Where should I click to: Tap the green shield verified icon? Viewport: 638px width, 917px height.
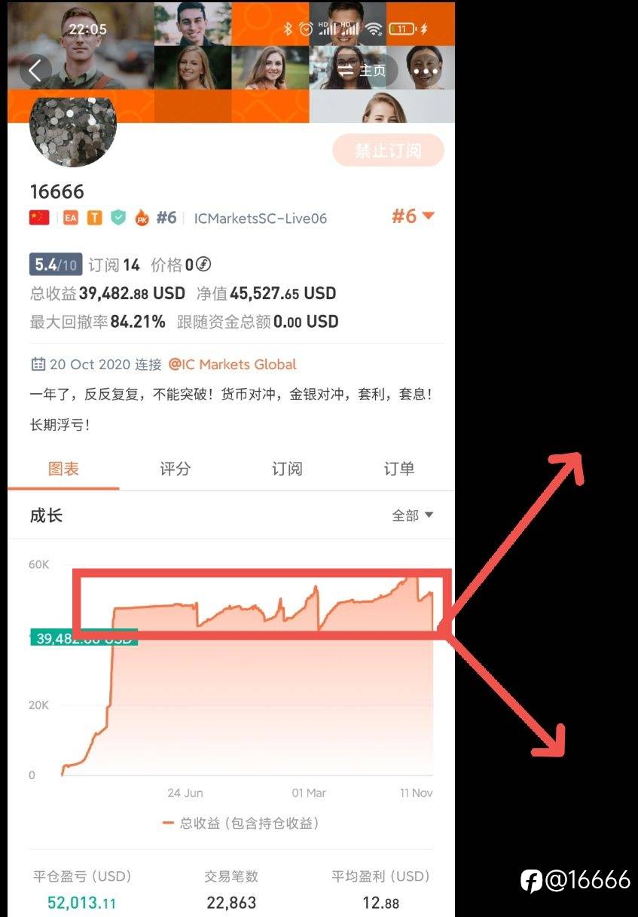click(118, 218)
